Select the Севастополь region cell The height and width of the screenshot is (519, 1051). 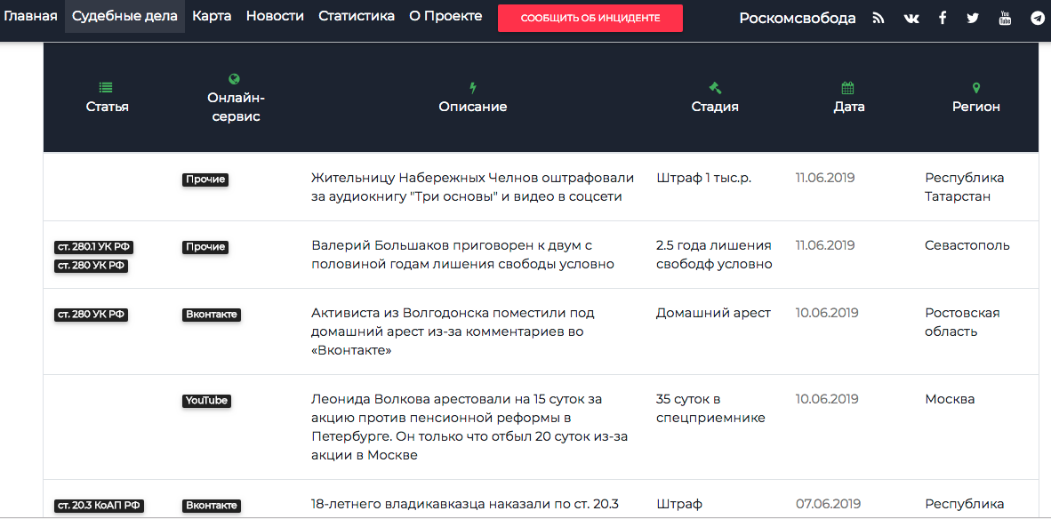(x=967, y=245)
